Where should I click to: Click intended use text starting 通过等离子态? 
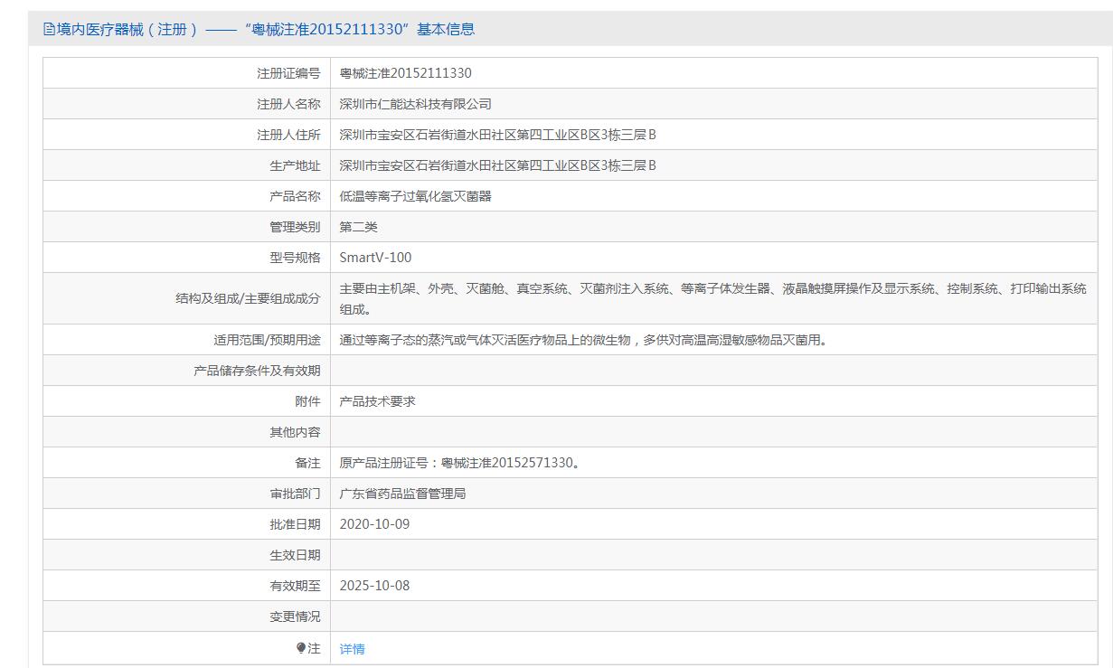pyautogui.click(x=586, y=340)
